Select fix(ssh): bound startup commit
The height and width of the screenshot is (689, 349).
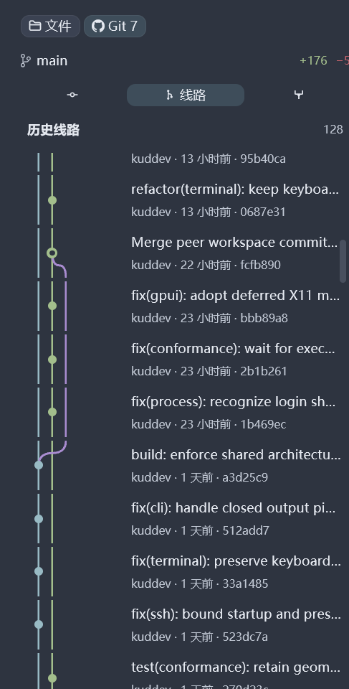click(x=235, y=625)
